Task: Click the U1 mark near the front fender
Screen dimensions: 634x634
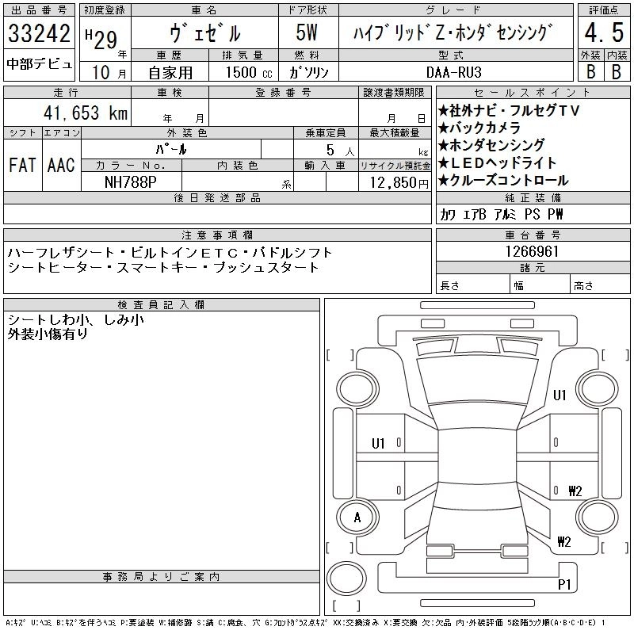Action: click(x=560, y=395)
